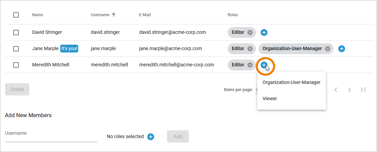Choose Viewer from the role menu
This screenshot has width=377, height=152.
click(x=270, y=99)
